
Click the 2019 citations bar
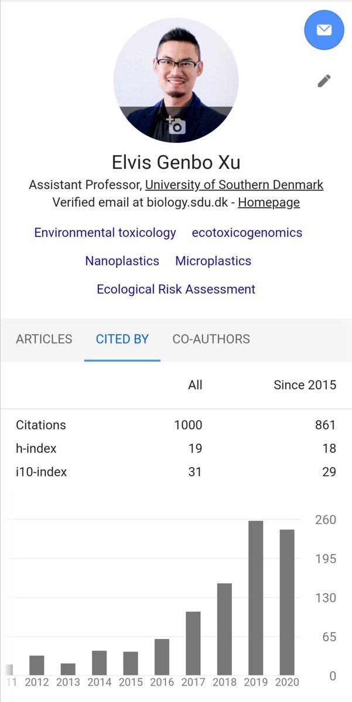(256, 598)
